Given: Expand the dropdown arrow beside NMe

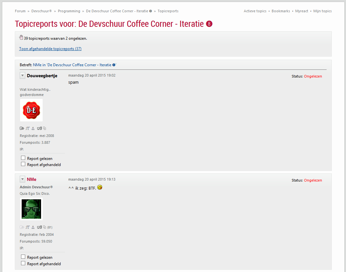Looking at the screenshot, I should pos(22,179).
